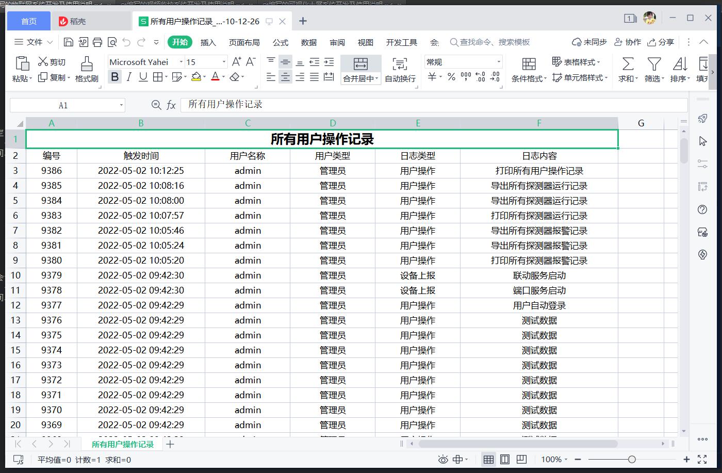Expand the Name Box dropdown arrow
The height and width of the screenshot is (473, 722).
[122, 105]
